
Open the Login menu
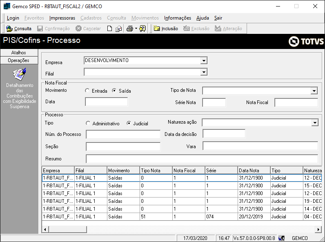13,18
